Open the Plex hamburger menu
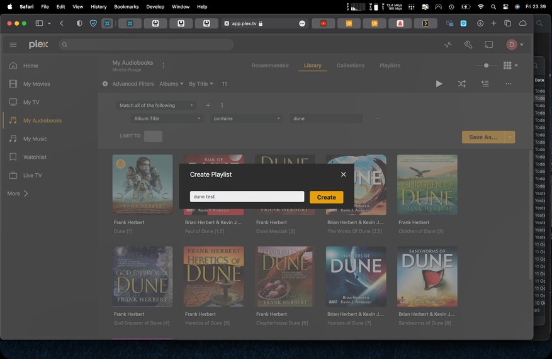 13,45
